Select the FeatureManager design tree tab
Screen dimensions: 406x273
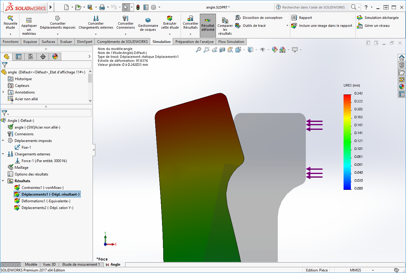pyautogui.click(x=6, y=56)
